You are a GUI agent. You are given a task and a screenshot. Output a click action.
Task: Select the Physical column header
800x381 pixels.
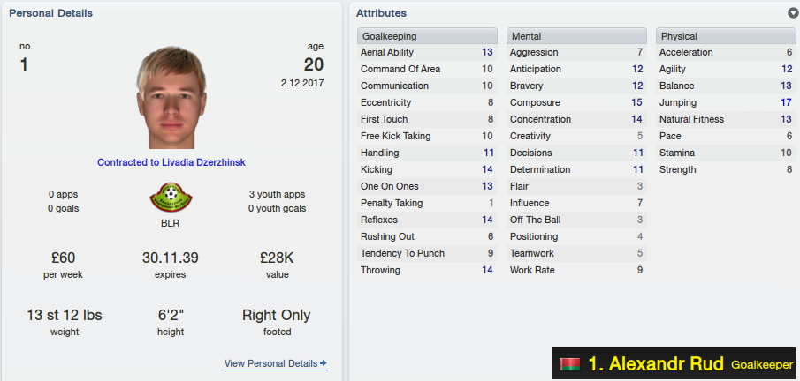(x=726, y=36)
